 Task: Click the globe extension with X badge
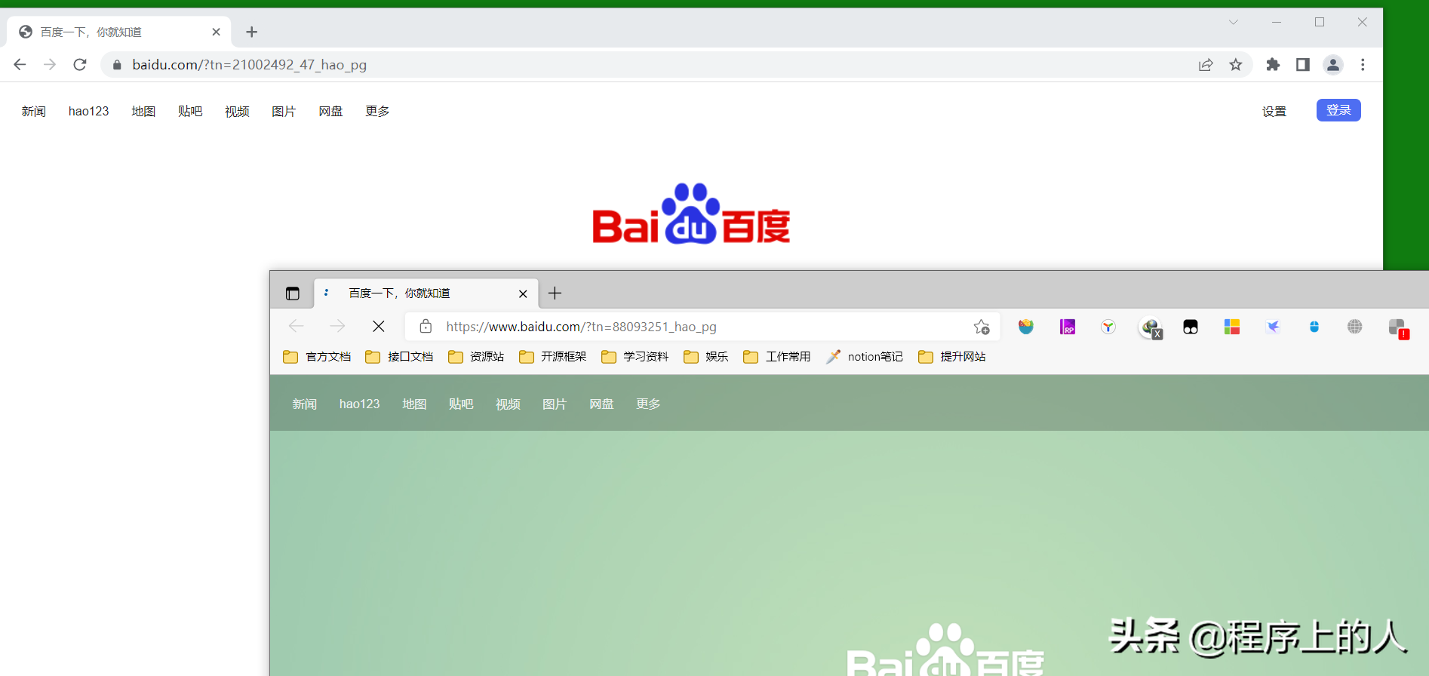1151,327
